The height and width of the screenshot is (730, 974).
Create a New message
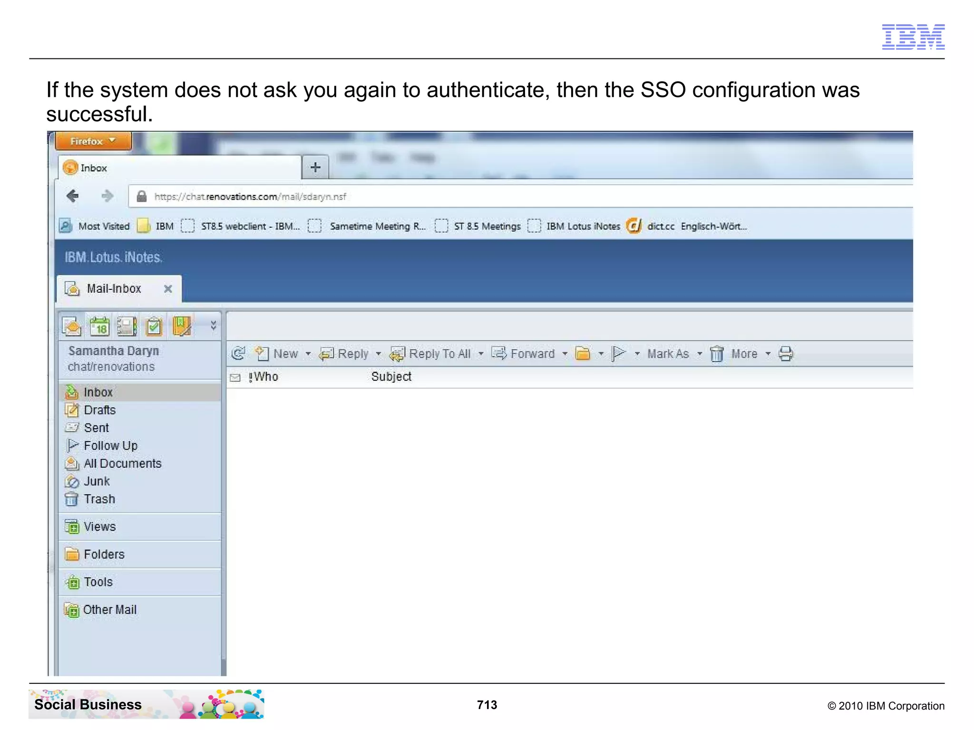(x=277, y=354)
